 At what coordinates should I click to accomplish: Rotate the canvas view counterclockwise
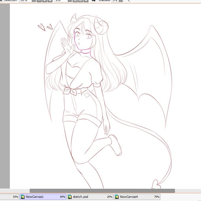pyautogui.click(x=75, y=1)
